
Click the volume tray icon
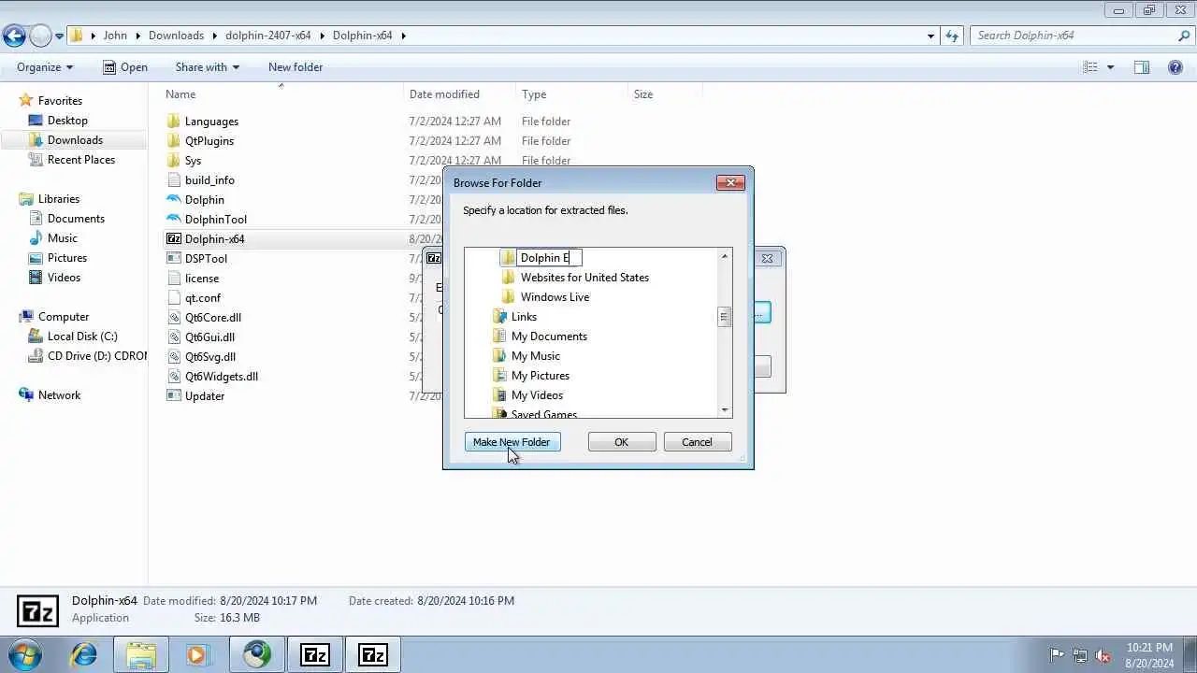(1103, 655)
